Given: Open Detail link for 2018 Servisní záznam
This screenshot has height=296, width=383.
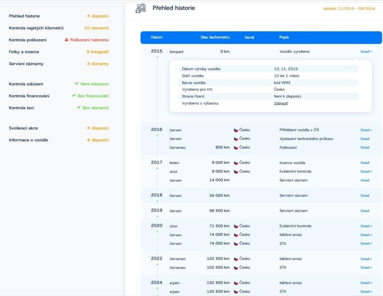Looking at the screenshot, I should (x=364, y=196).
